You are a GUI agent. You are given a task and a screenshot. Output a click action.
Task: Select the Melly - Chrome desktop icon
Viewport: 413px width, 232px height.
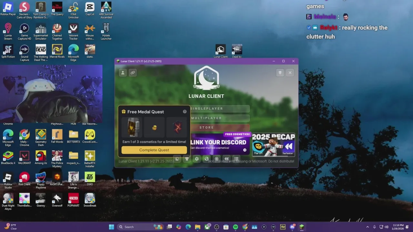pos(25,138)
